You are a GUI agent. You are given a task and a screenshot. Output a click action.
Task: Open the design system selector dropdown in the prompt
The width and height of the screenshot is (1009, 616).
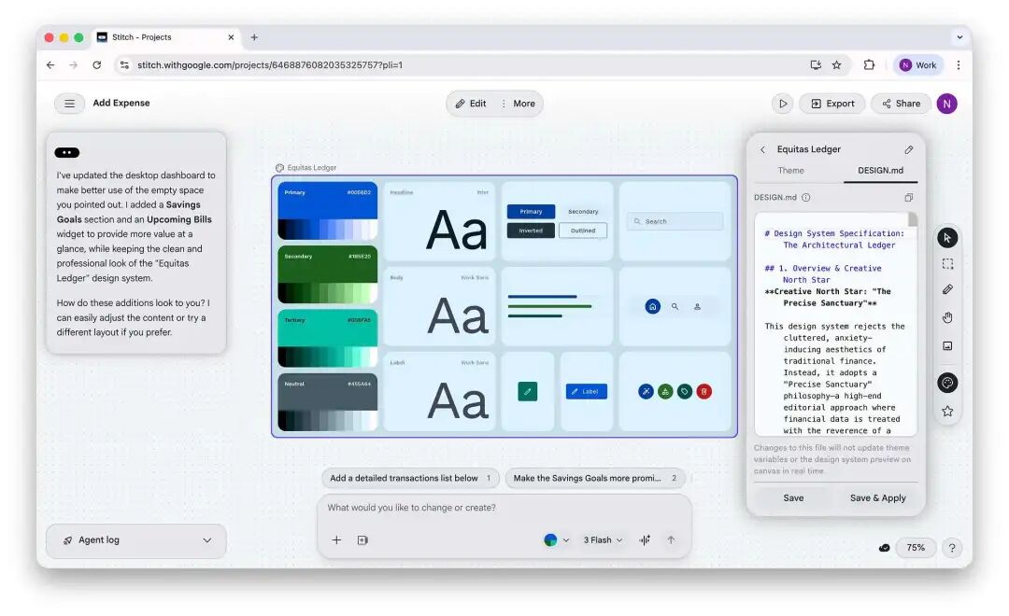point(556,540)
